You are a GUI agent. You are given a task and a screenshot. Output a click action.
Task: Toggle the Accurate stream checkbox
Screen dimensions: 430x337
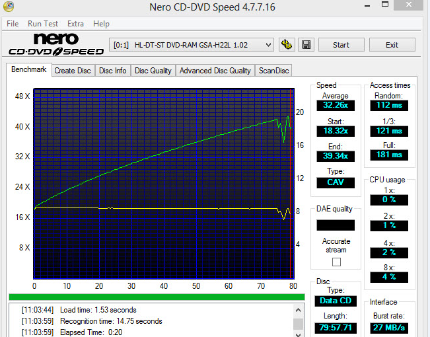336,262
